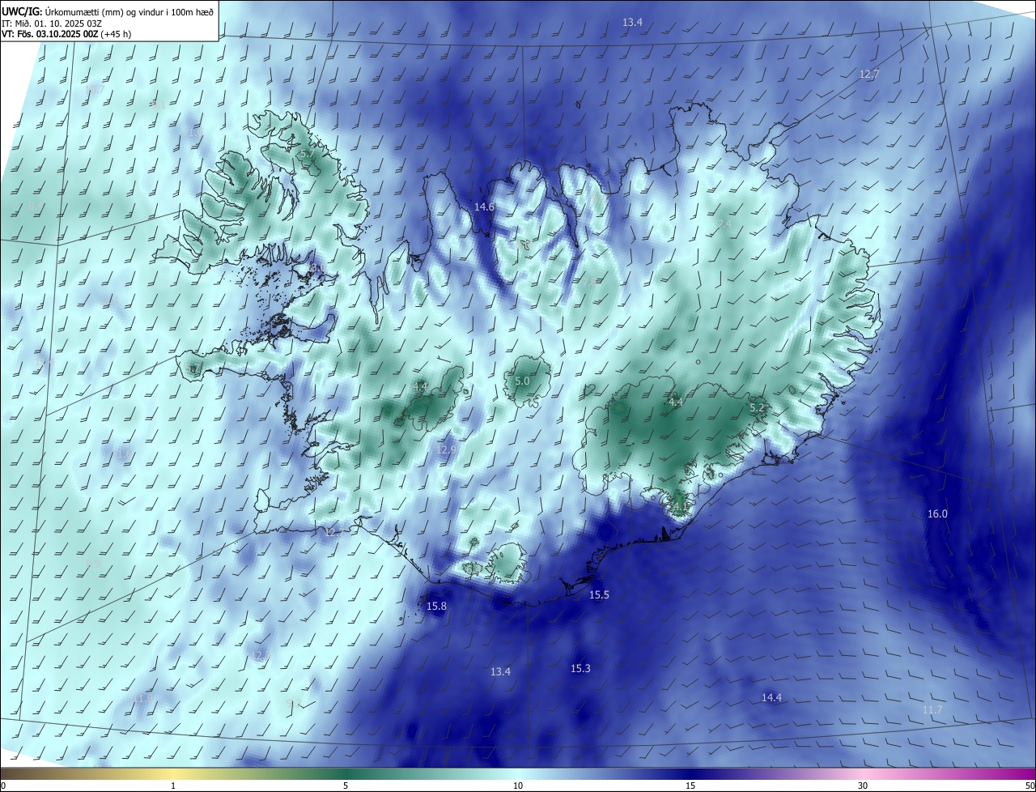Image resolution: width=1036 pixels, height=792 pixels.
Task: Click the 4.4 value beside the 5.2 label
Action: pos(676,402)
